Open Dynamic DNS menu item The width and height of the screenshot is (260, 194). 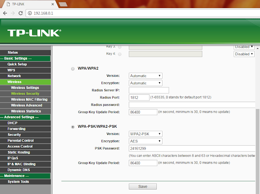pos(25,170)
